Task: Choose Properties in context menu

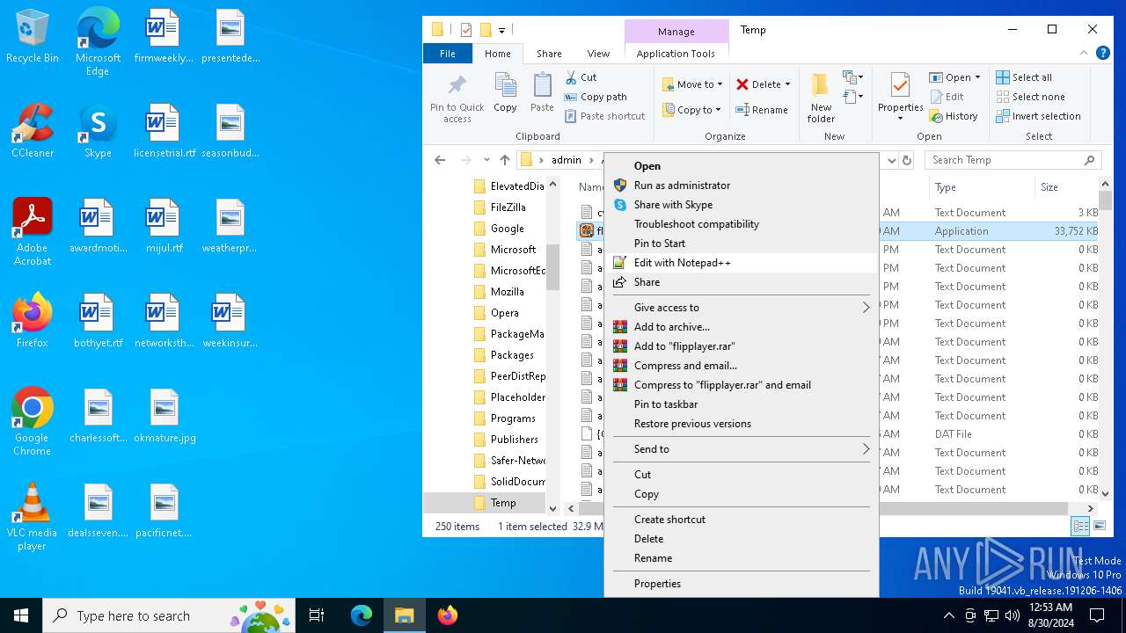Action: point(741,584)
